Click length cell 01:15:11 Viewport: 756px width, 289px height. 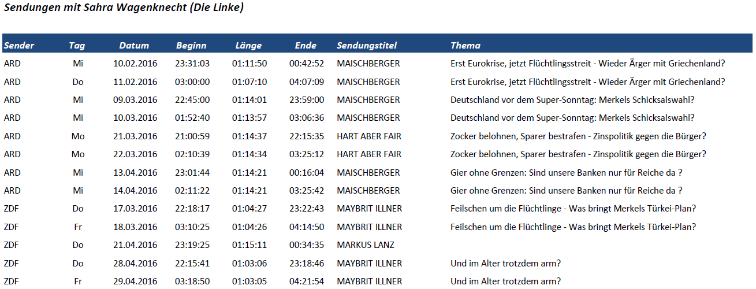(249, 245)
